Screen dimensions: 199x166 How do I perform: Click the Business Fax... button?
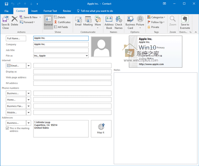16,106
